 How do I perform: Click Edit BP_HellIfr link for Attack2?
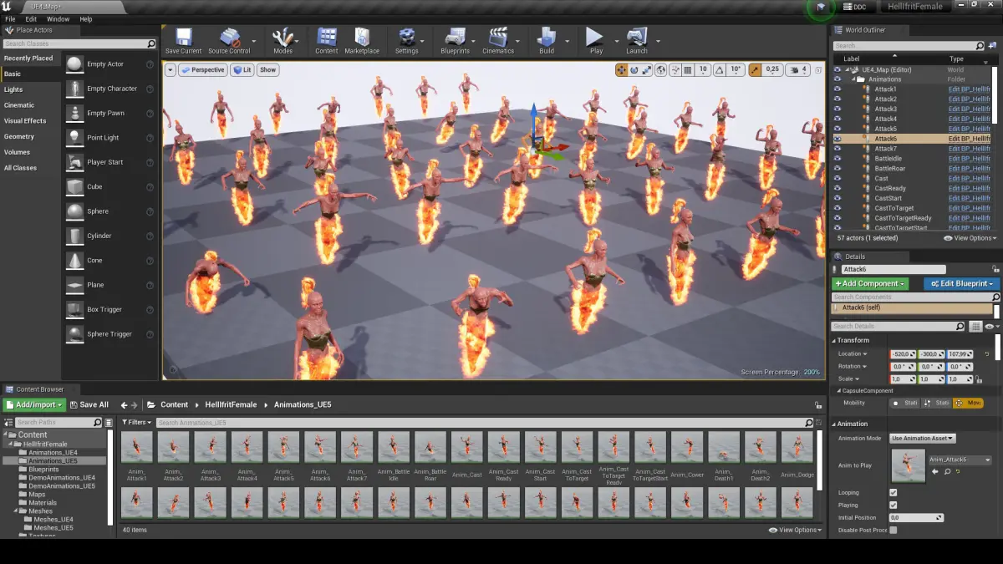point(969,99)
